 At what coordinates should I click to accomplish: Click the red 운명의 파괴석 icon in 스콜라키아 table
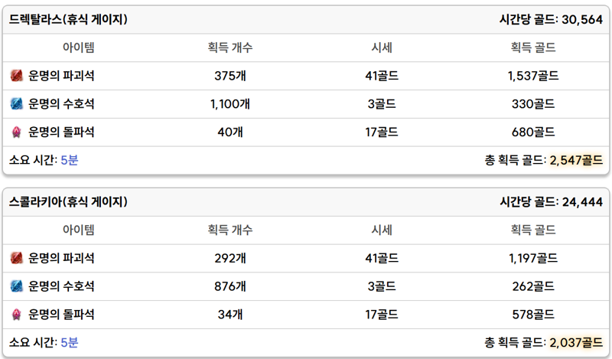pos(16,258)
